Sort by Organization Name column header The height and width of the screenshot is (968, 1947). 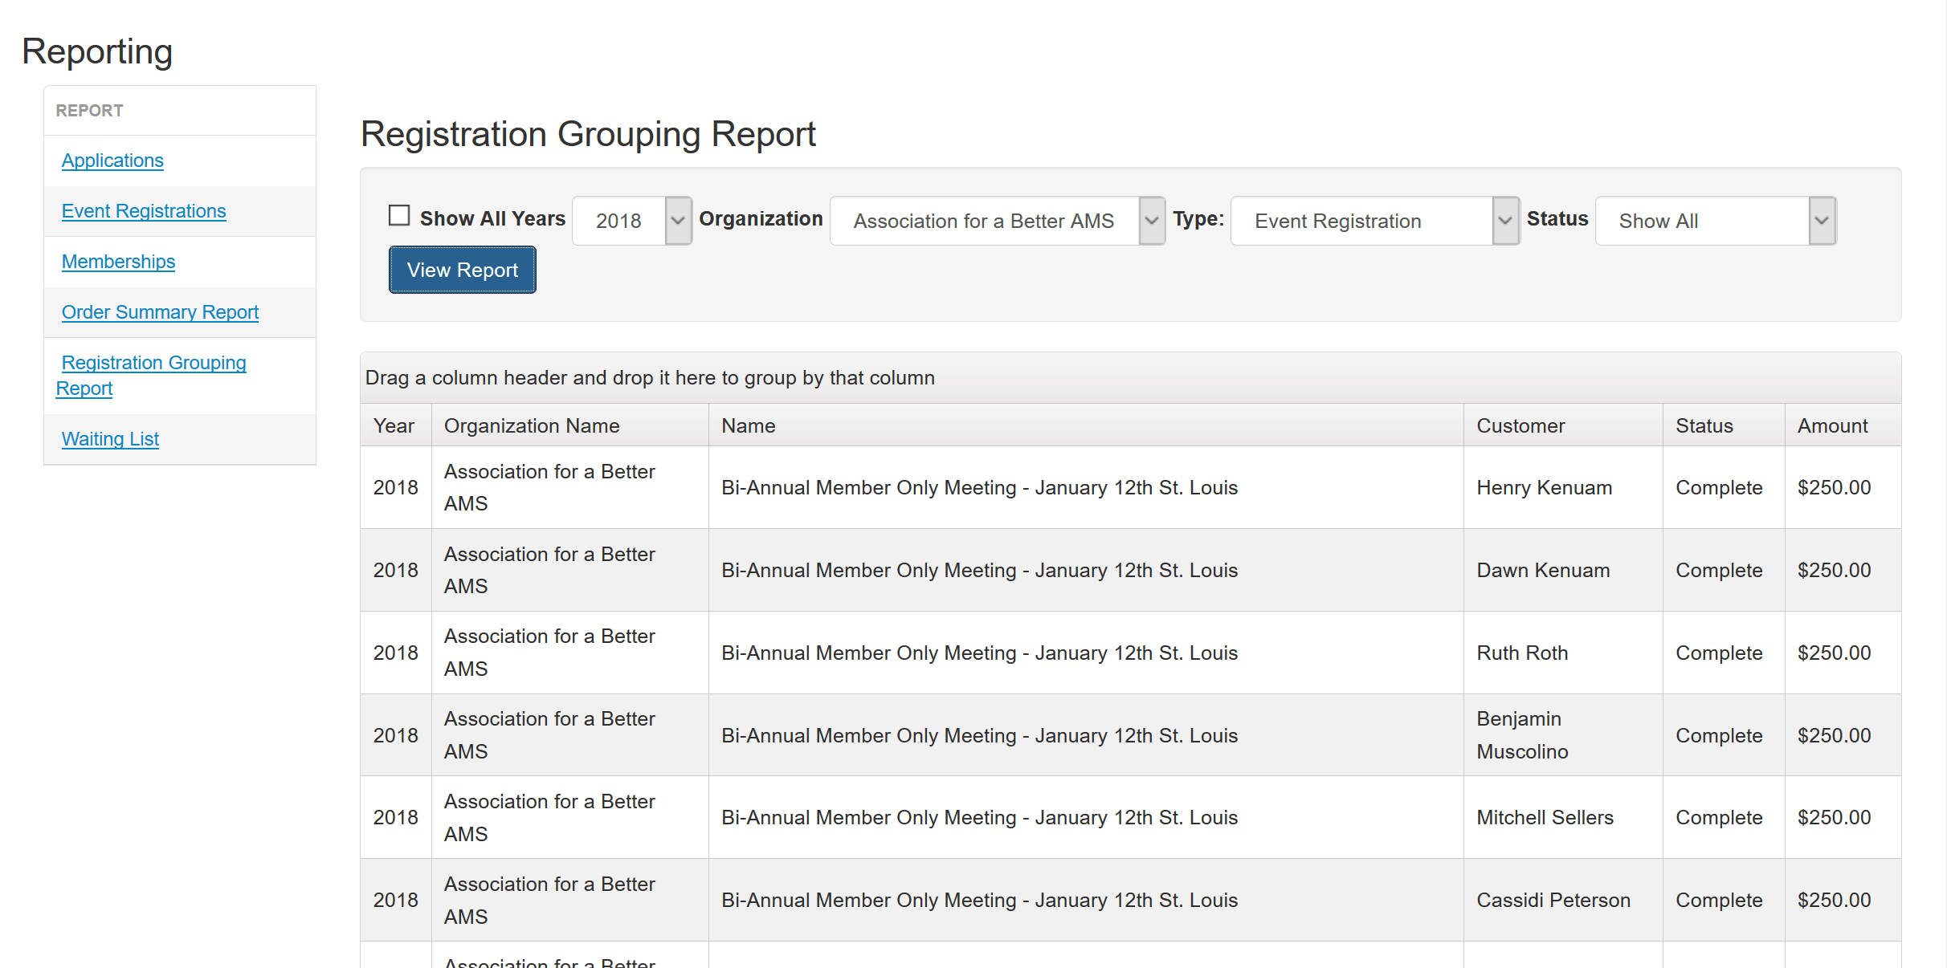pyautogui.click(x=532, y=426)
